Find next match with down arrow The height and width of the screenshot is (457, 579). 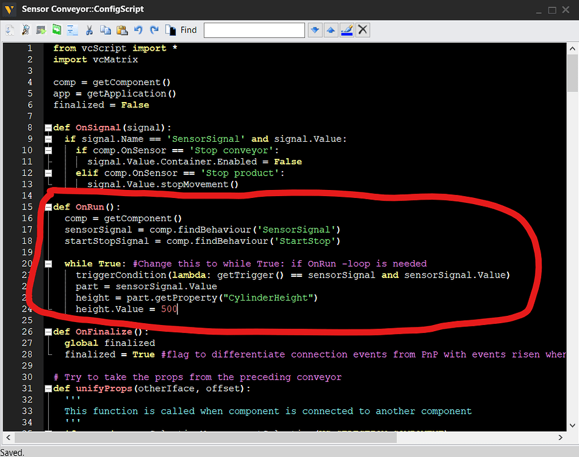315,30
